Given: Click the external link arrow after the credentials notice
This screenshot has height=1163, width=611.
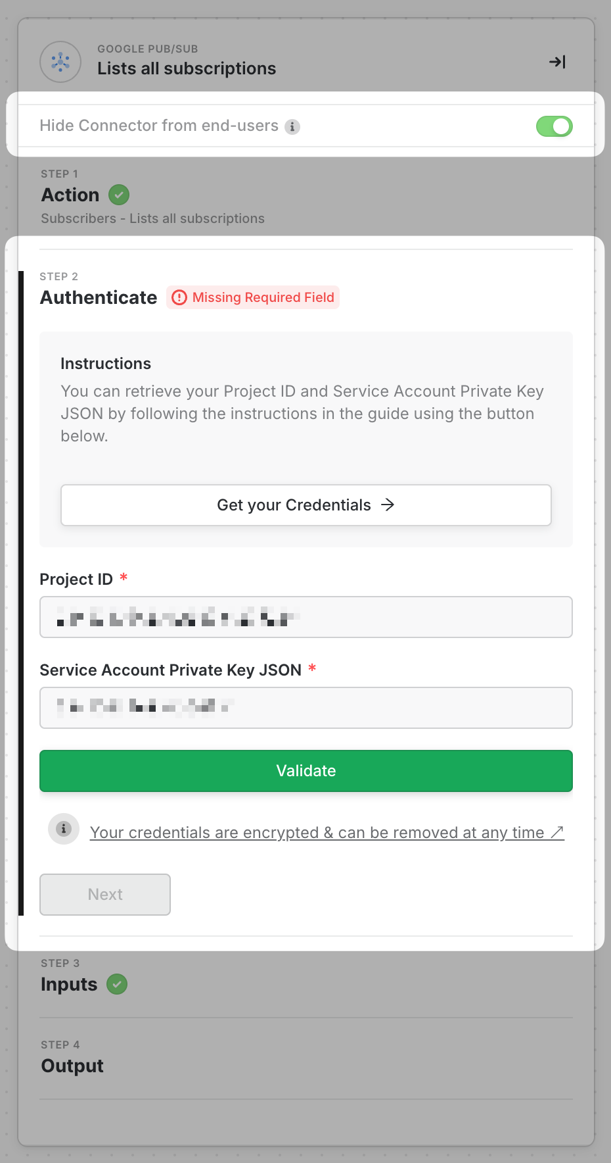Looking at the screenshot, I should [x=557, y=833].
